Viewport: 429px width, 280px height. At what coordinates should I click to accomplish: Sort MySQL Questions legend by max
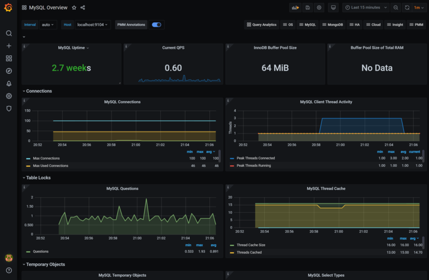[200, 245]
